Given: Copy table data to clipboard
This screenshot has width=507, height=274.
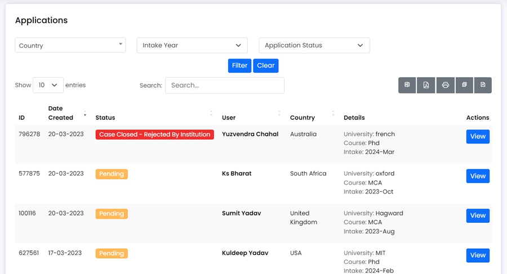Looking at the screenshot, I should tap(464, 86).
